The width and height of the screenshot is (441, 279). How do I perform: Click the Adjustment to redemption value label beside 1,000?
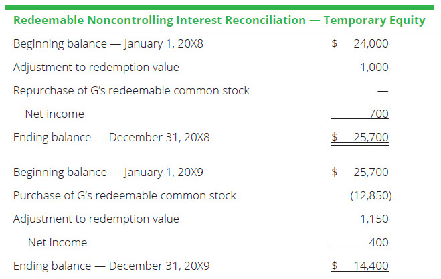tap(96, 68)
